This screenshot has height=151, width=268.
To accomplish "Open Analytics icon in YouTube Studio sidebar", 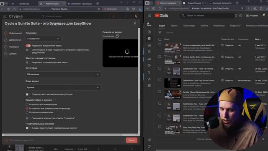I will (149, 45).
